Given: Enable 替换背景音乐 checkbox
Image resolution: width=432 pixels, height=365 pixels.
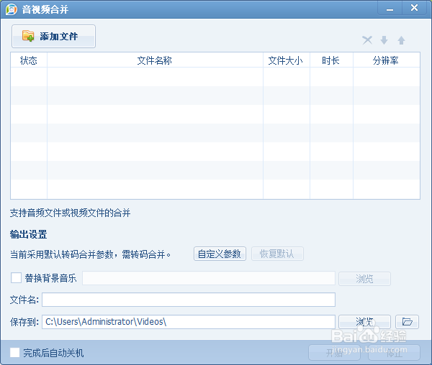Looking at the screenshot, I should tap(16, 278).
